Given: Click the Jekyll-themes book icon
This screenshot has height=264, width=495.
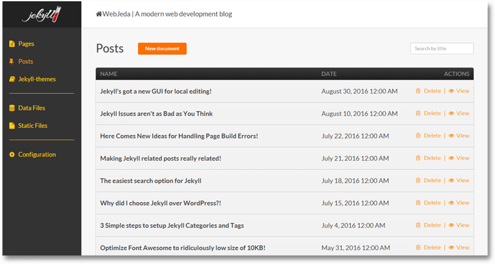Looking at the screenshot, I should 12,79.
